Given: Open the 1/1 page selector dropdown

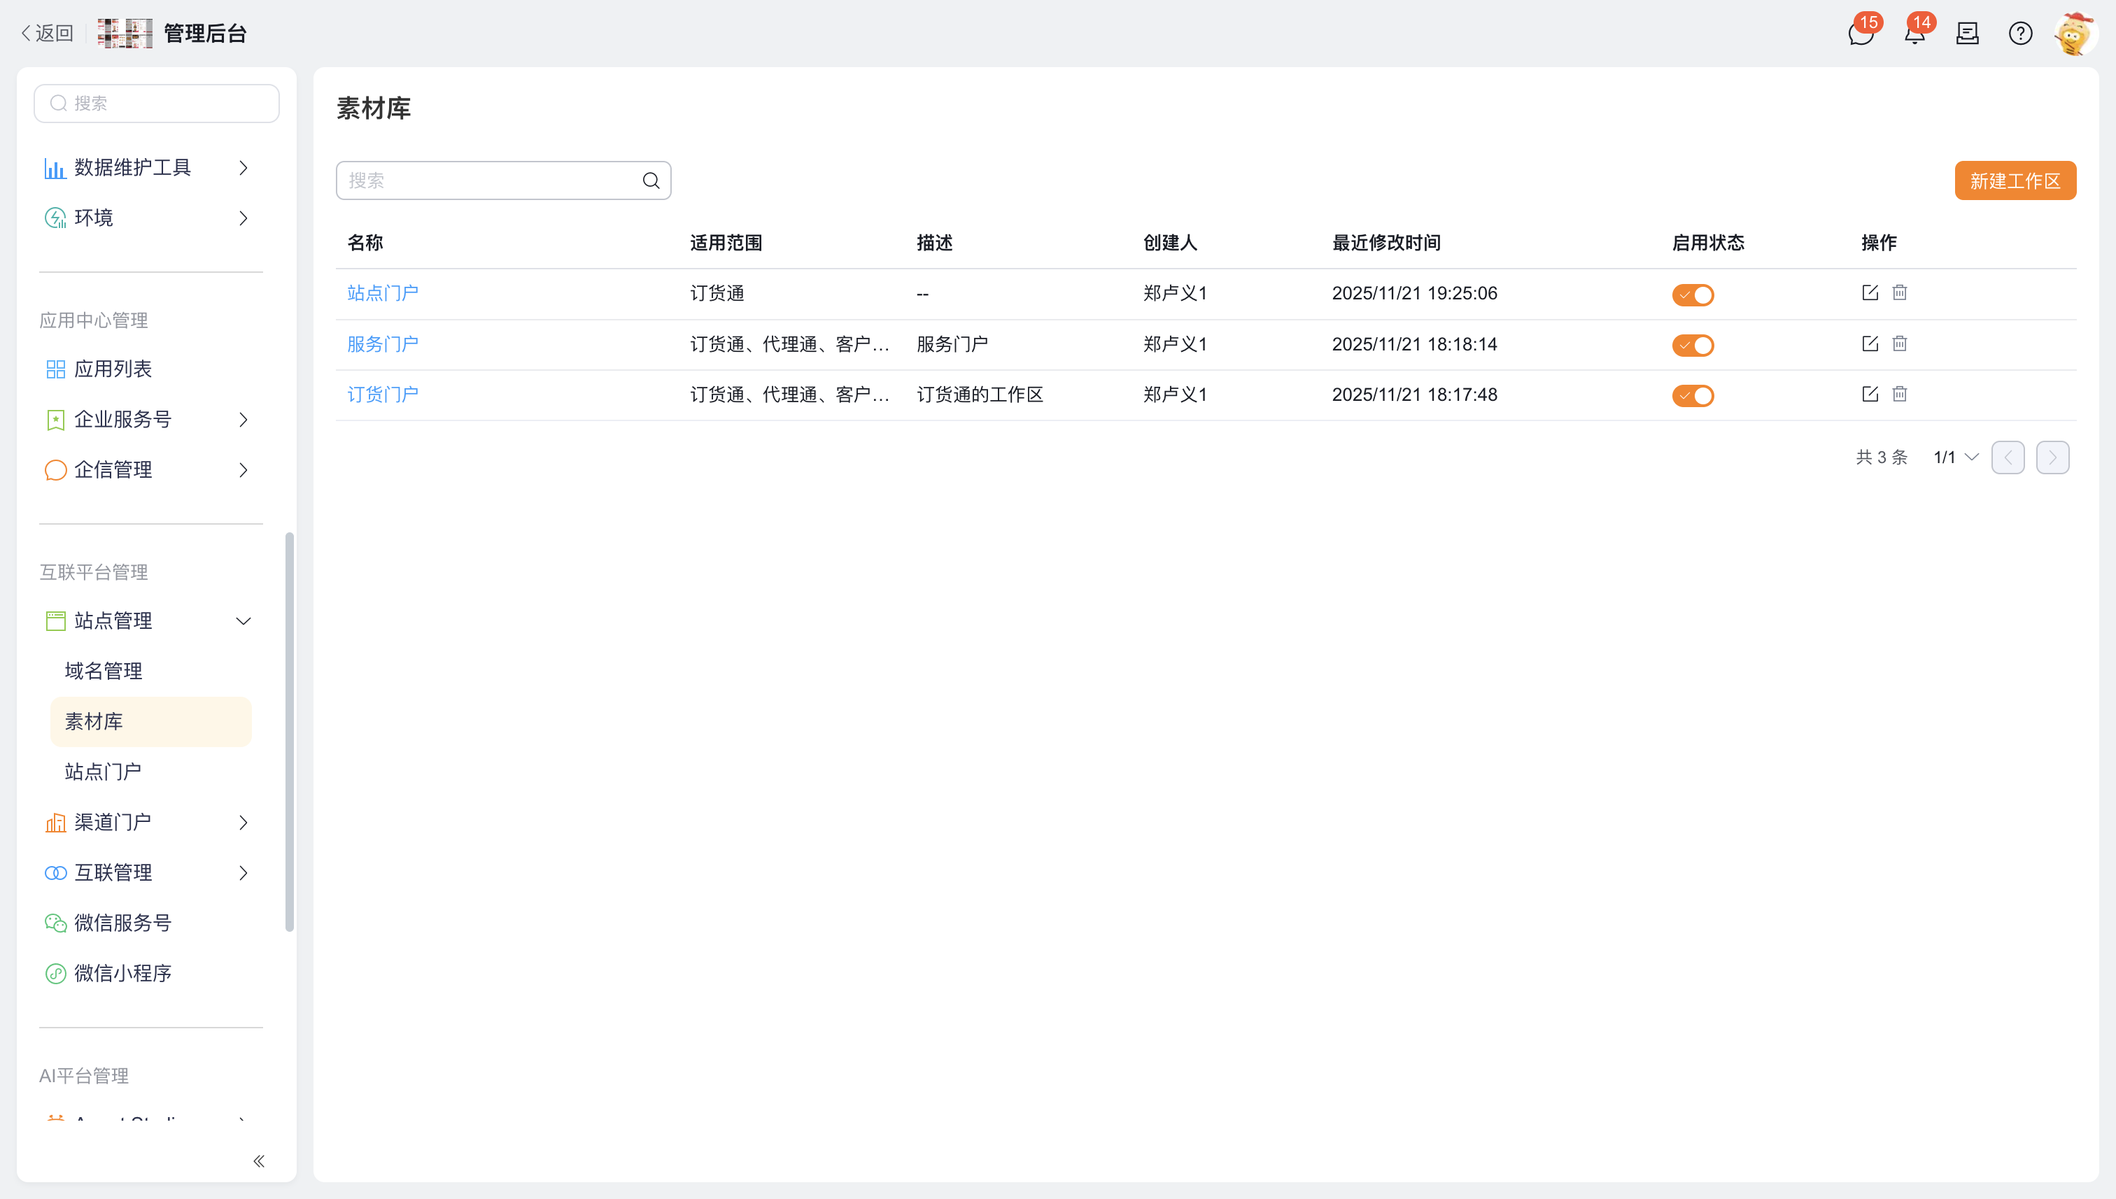Looking at the screenshot, I should (1955, 457).
